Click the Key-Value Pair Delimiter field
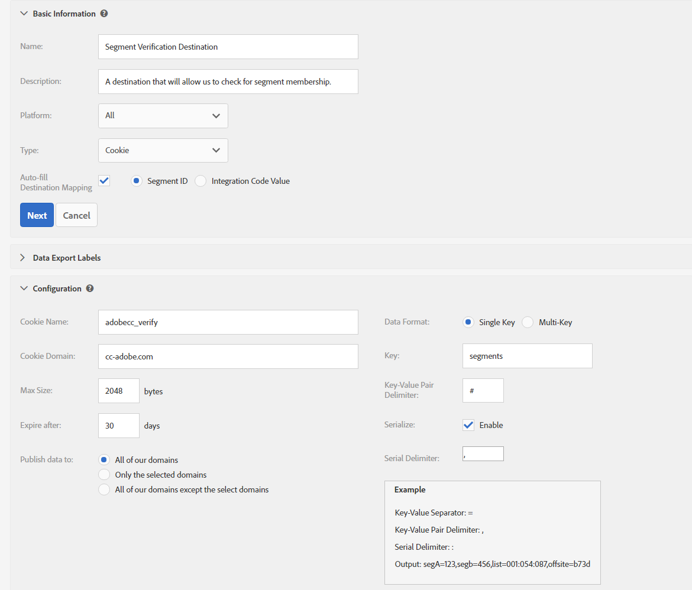Screen dimensions: 692x590 click(x=483, y=390)
